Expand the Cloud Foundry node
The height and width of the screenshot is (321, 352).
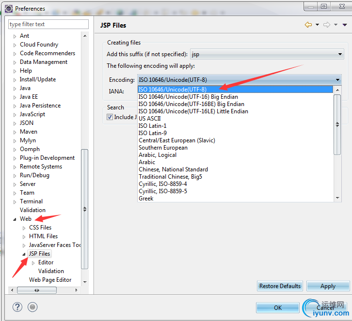point(15,45)
